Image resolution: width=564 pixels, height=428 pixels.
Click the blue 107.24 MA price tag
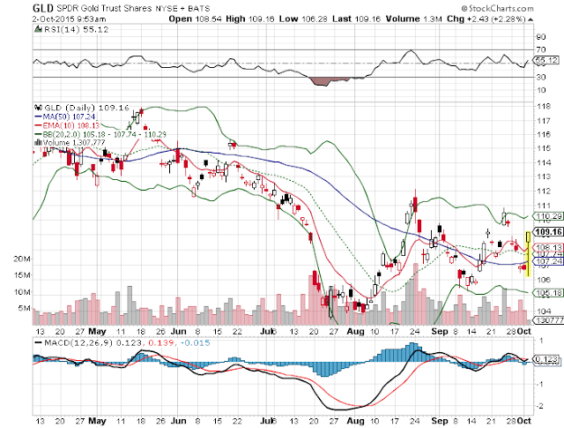pyautogui.click(x=549, y=261)
